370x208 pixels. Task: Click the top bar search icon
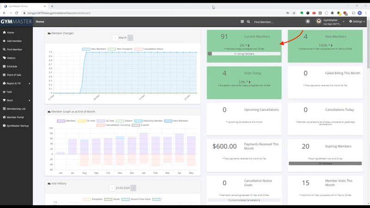pyautogui.click(x=248, y=22)
